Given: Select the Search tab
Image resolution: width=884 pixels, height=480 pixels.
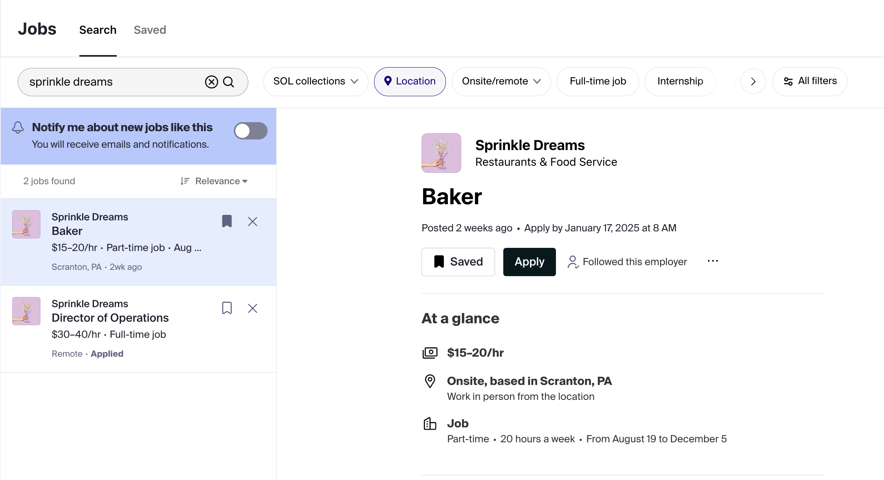Looking at the screenshot, I should coord(98,30).
